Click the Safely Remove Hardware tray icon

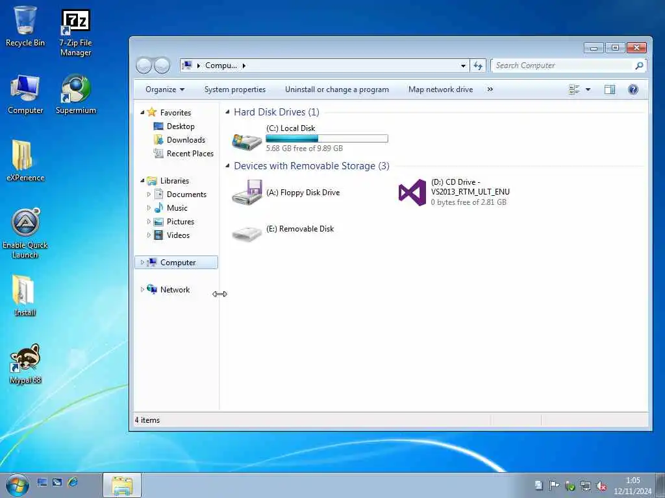(x=570, y=486)
